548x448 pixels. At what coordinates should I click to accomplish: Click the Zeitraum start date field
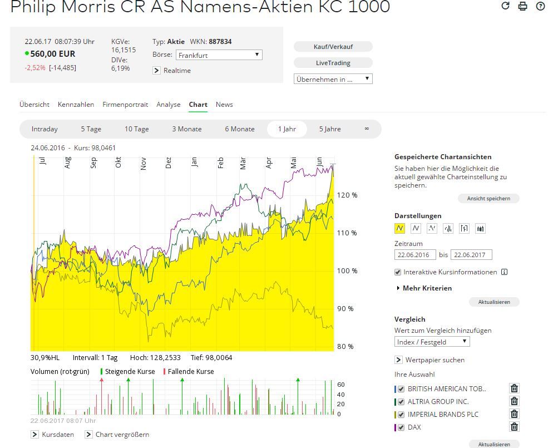pos(415,255)
